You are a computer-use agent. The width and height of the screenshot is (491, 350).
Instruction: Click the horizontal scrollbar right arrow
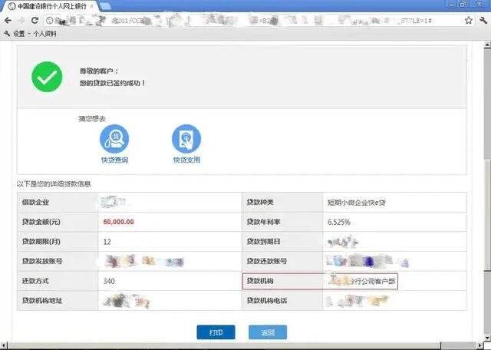tap(479, 345)
